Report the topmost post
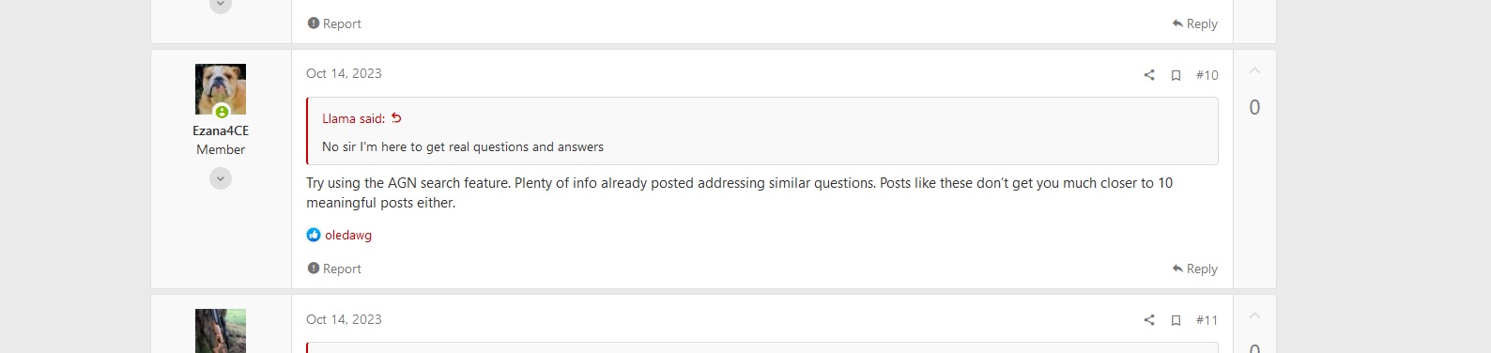The height and width of the screenshot is (353, 1491). pyautogui.click(x=334, y=23)
